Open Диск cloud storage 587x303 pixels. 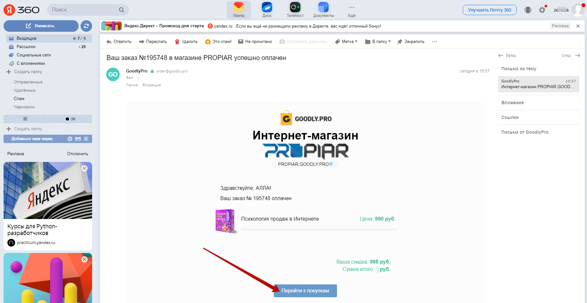click(x=267, y=10)
